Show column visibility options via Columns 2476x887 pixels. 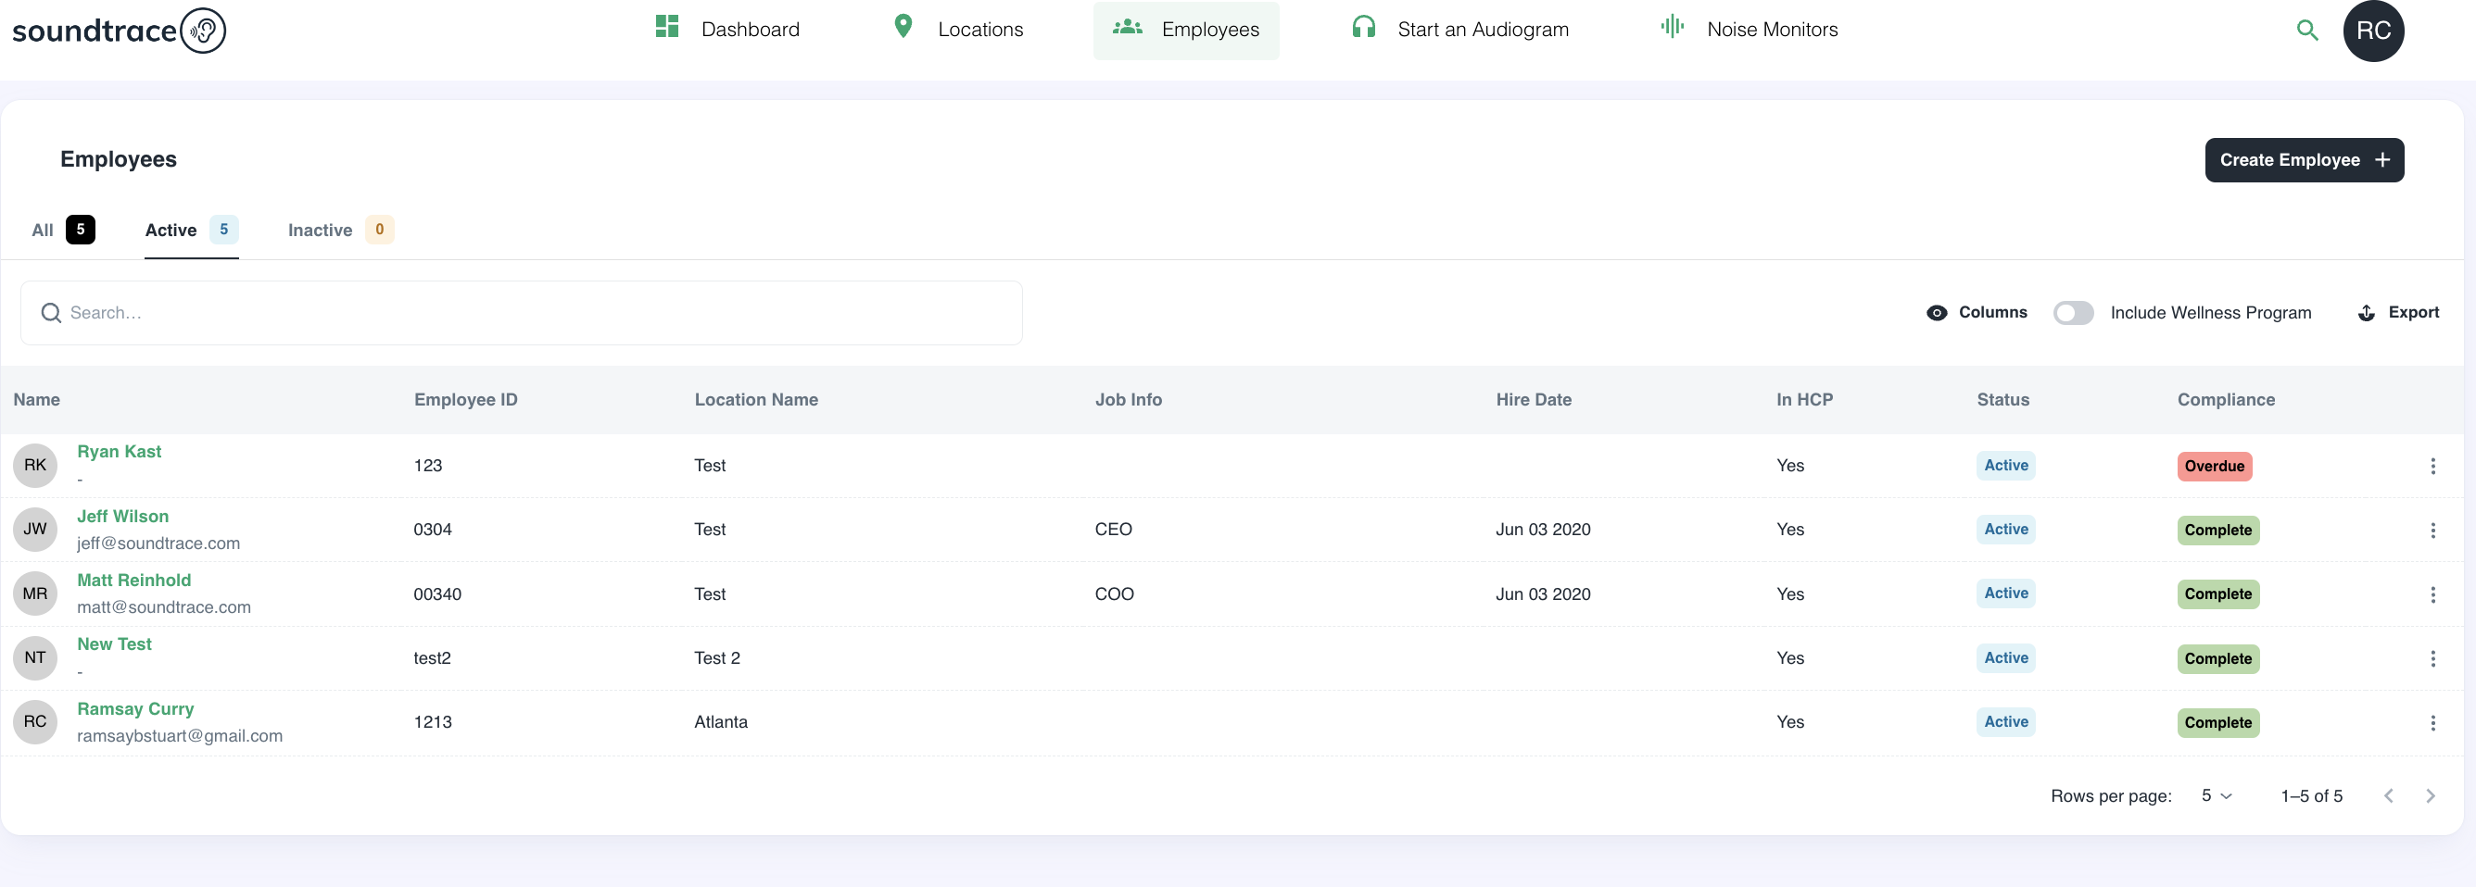pos(1977,313)
